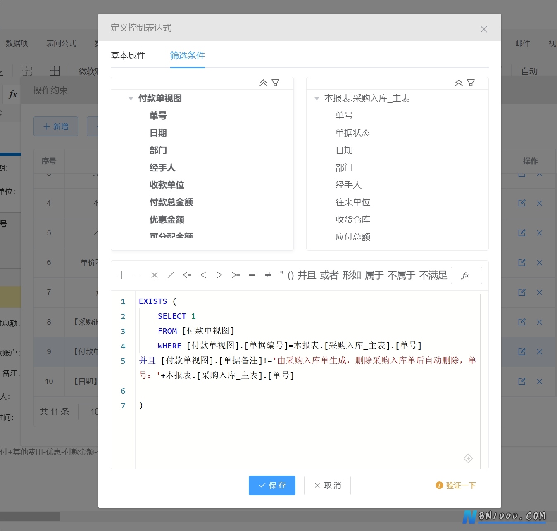Viewport: 557px width, 531px height.
Task: Close the 定义控制表达式 dialog
Action: tap(484, 29)
